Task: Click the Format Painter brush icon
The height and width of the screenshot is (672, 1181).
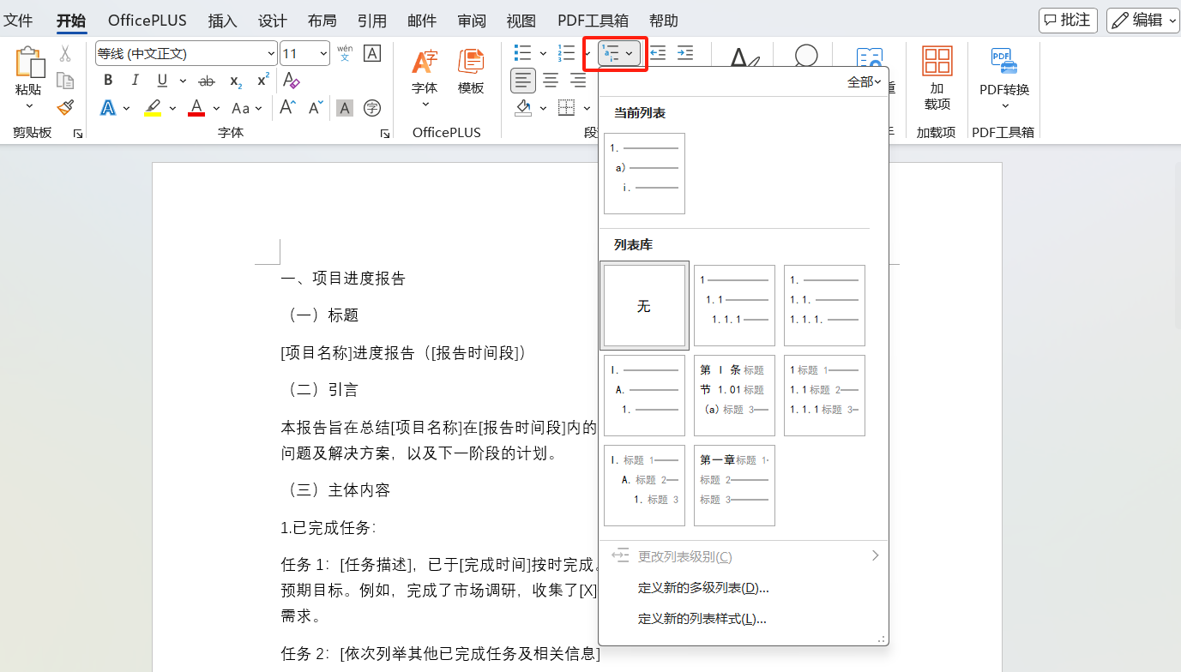Action: point(65,107)
